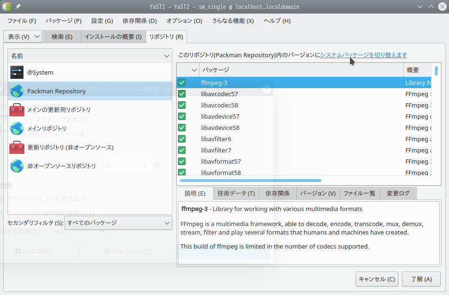The width and height of the screenshot is (449, 295).
Task: Click the YaST2 application icon in title bar
Action: pos(7,7)
